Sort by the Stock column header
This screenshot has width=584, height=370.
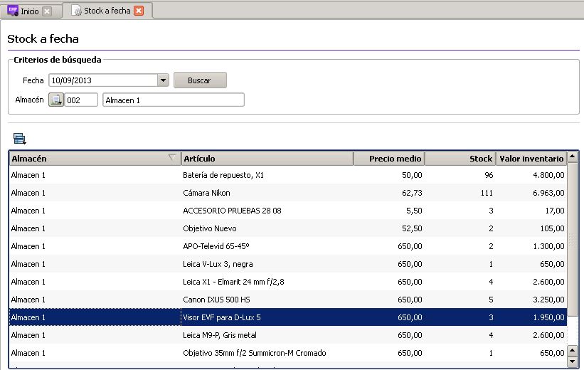460,159
